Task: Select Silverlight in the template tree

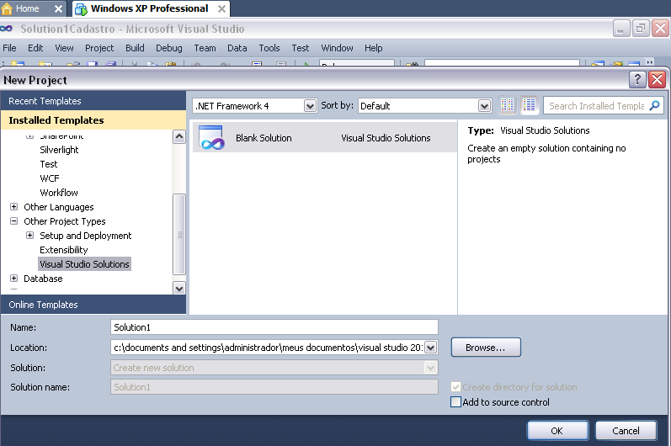Action: 59,150
